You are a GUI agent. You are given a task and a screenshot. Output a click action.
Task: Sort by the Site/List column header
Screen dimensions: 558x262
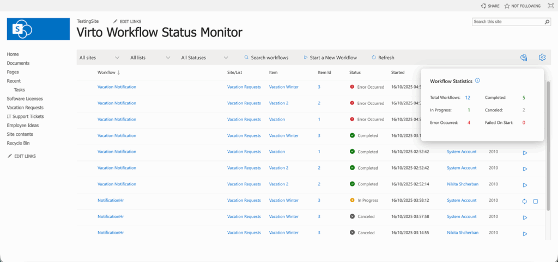(234, 72)
